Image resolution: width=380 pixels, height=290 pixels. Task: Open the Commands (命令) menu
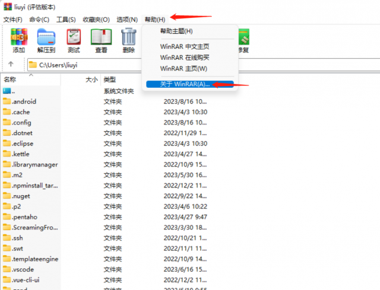point(39,20)
